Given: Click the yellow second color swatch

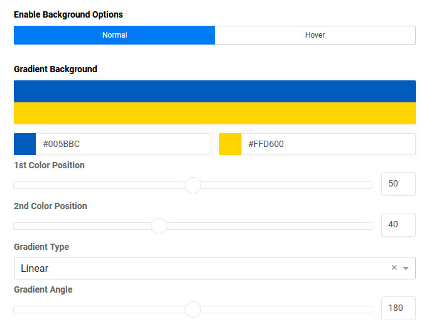Looking at the screenshot, I should (x=230, y=144).
